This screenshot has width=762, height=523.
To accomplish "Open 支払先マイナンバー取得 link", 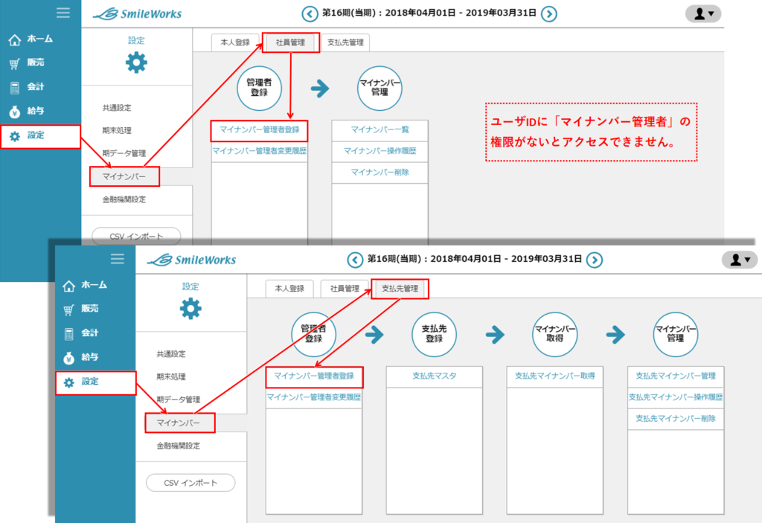I will pyautogui.click(x=555, y=376).
